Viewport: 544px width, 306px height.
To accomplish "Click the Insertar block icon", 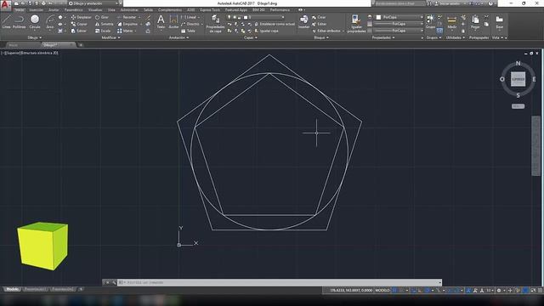I will tap(304, 21).
